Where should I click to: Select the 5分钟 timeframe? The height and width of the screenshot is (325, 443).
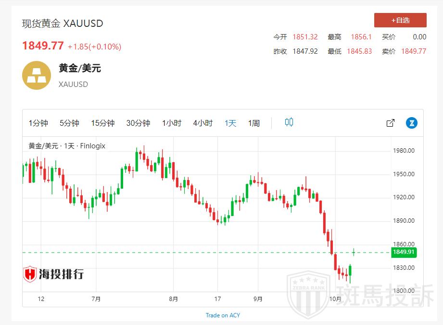tap(69, 123)
